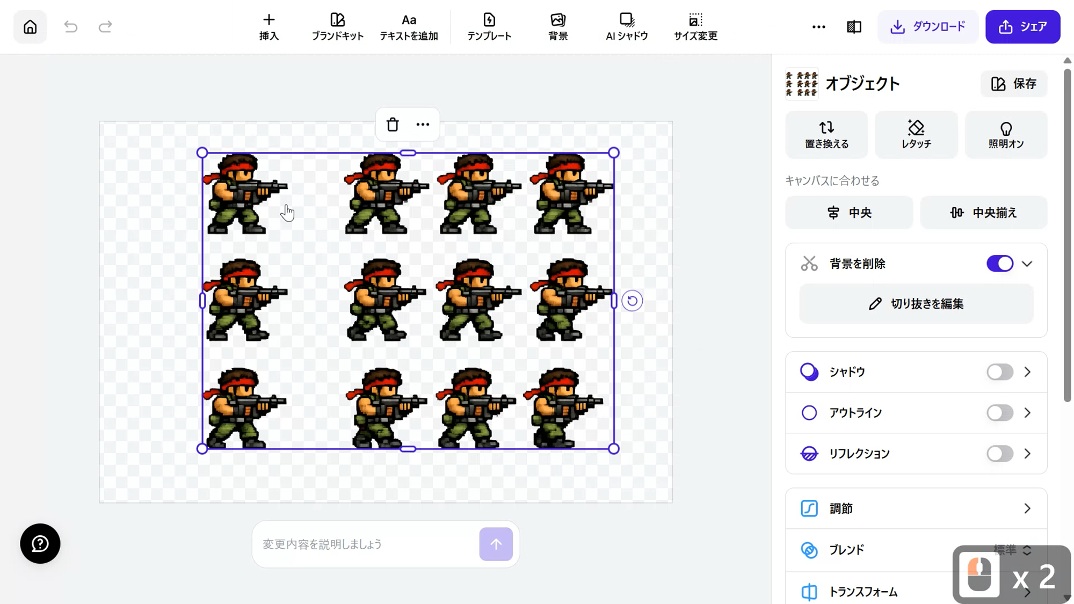Open ブランドキット brand kit
The width and height of the screenshot is (1074, 604).
[338, 27]
